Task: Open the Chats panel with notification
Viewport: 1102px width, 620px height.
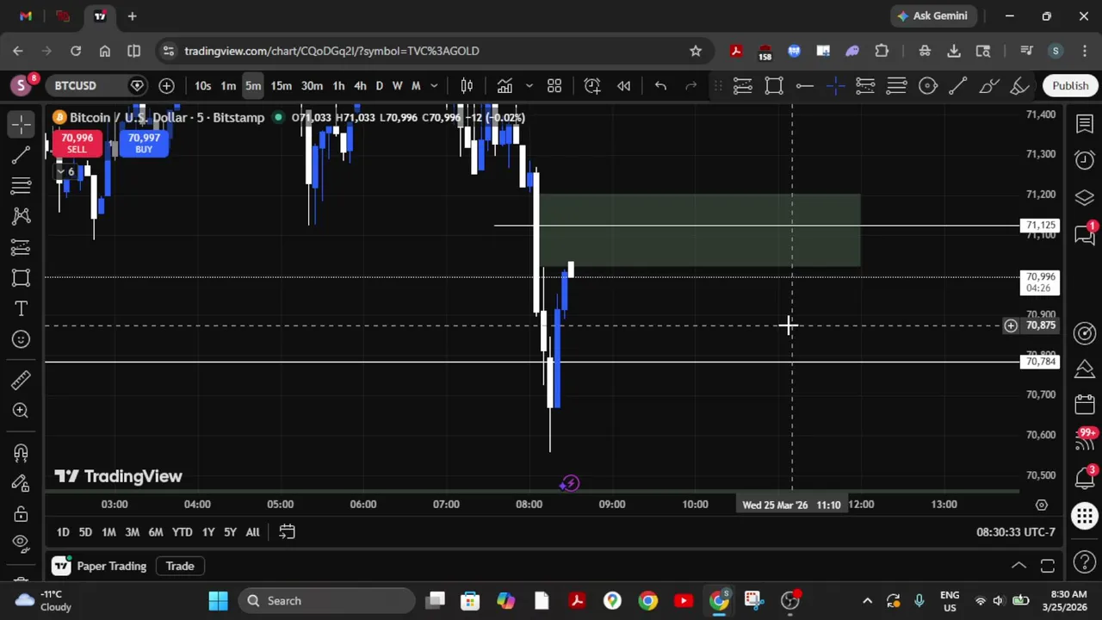Action: pyautogui.click(x=1085, y=233)
